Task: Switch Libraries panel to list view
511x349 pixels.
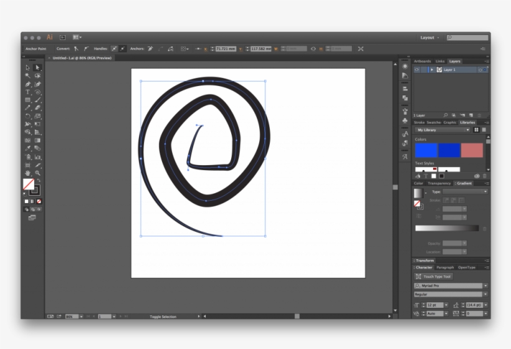Action: pos(484,130)
